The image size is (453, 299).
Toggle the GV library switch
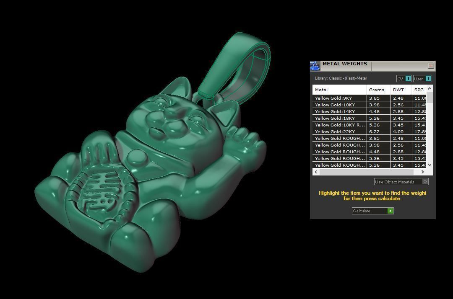point(404,78)
